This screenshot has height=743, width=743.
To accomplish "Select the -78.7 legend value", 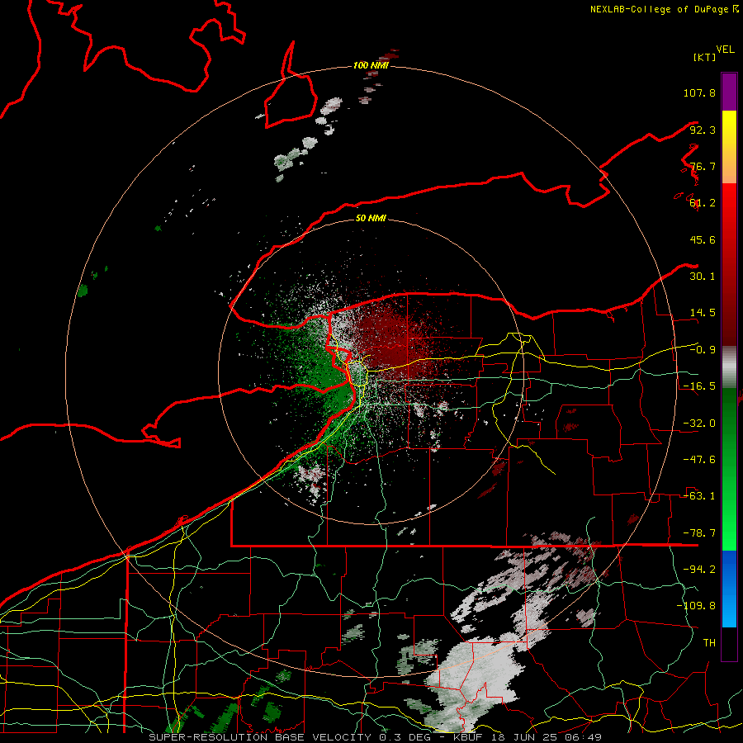I will (x=699, y=533).
